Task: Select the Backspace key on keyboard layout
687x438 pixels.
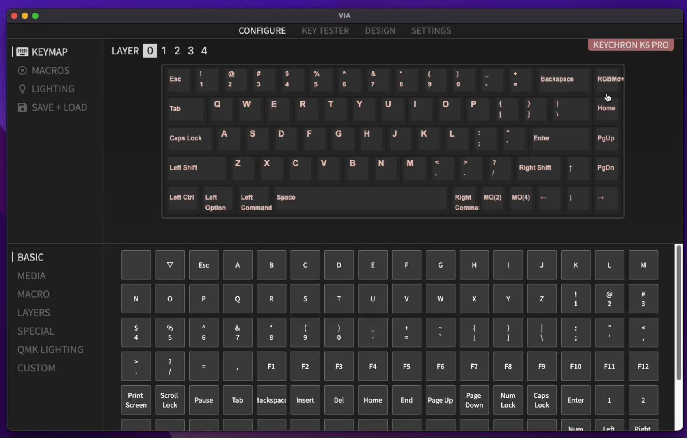Action: point(563,79)
